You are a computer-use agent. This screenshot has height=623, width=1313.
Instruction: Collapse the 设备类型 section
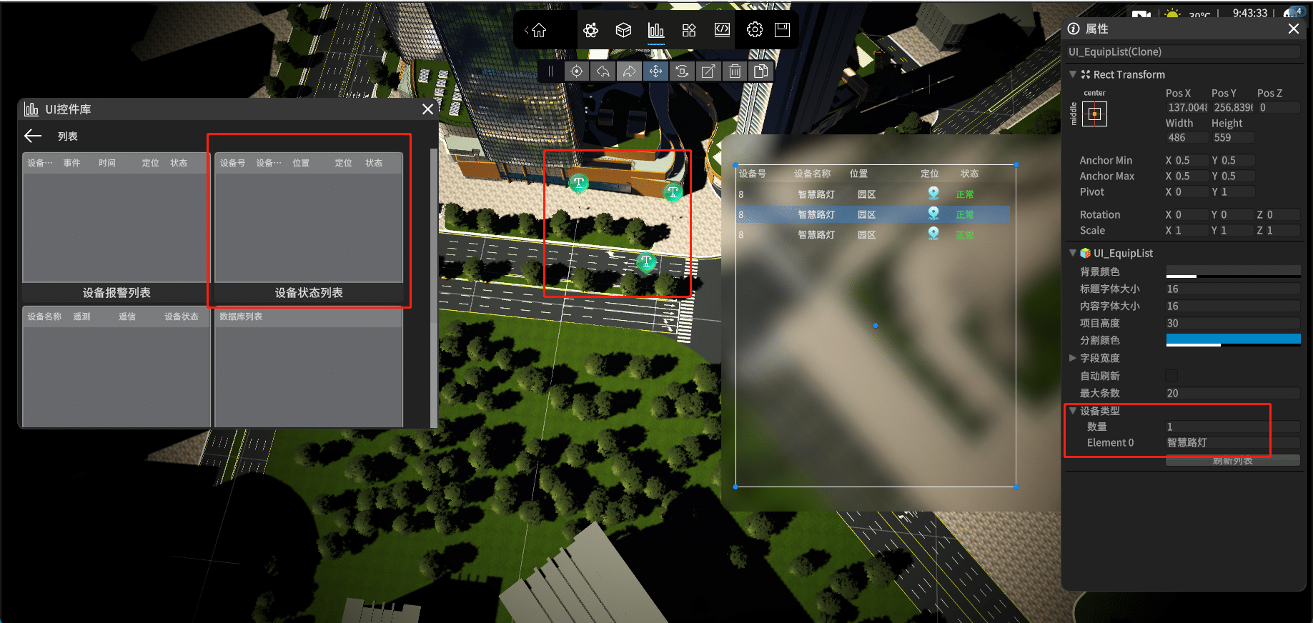coord(1073,411)
